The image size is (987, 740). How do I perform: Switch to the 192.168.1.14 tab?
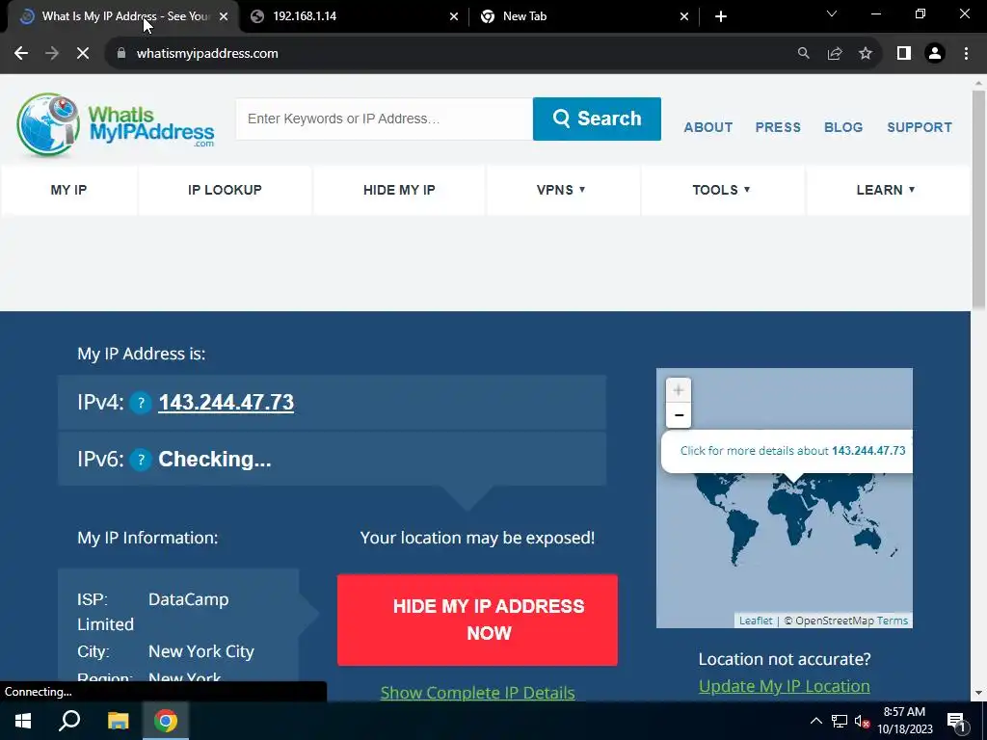[x=353, y=16]
